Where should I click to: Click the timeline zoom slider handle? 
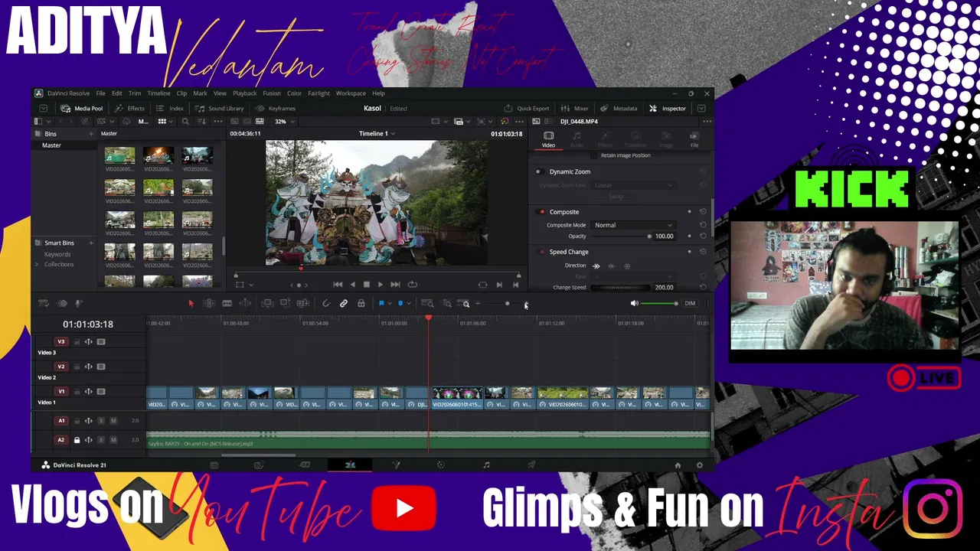(507, 304)
